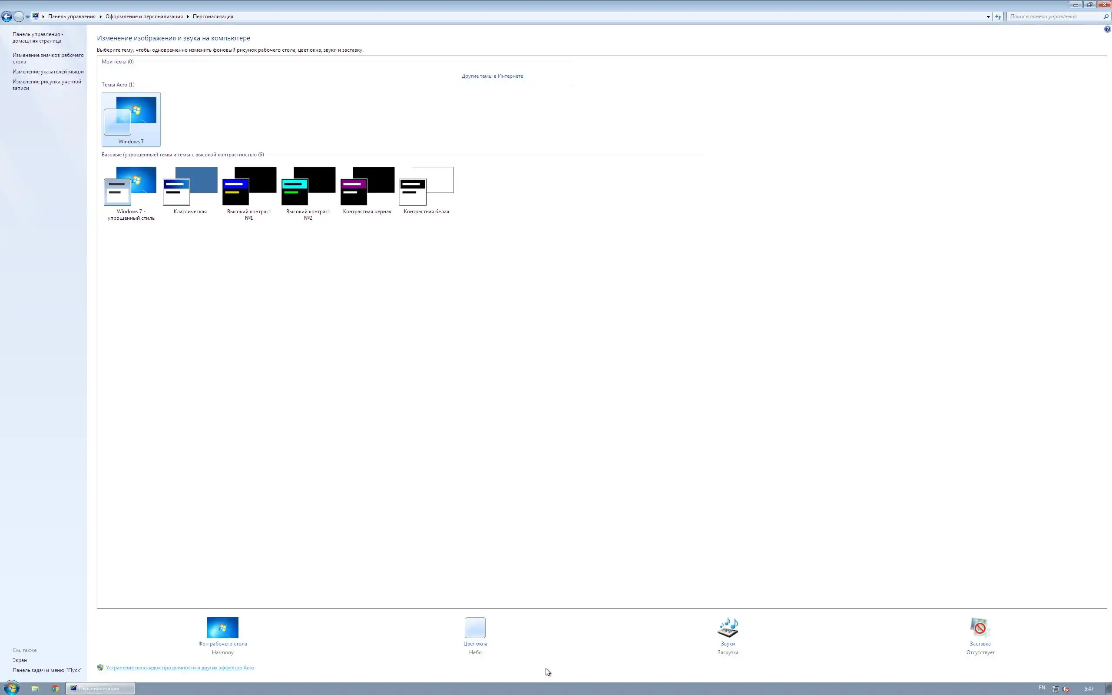Open the Window Color (Цвет окна) icon

475,627
